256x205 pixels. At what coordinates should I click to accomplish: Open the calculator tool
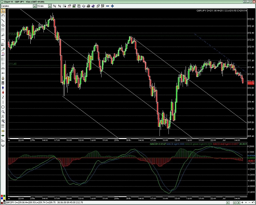(x=3, y=83)
